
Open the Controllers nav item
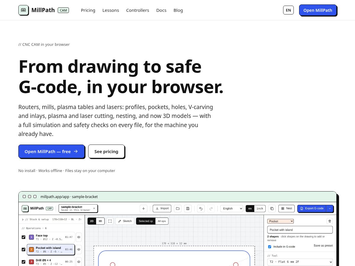[x=138, y=10]
